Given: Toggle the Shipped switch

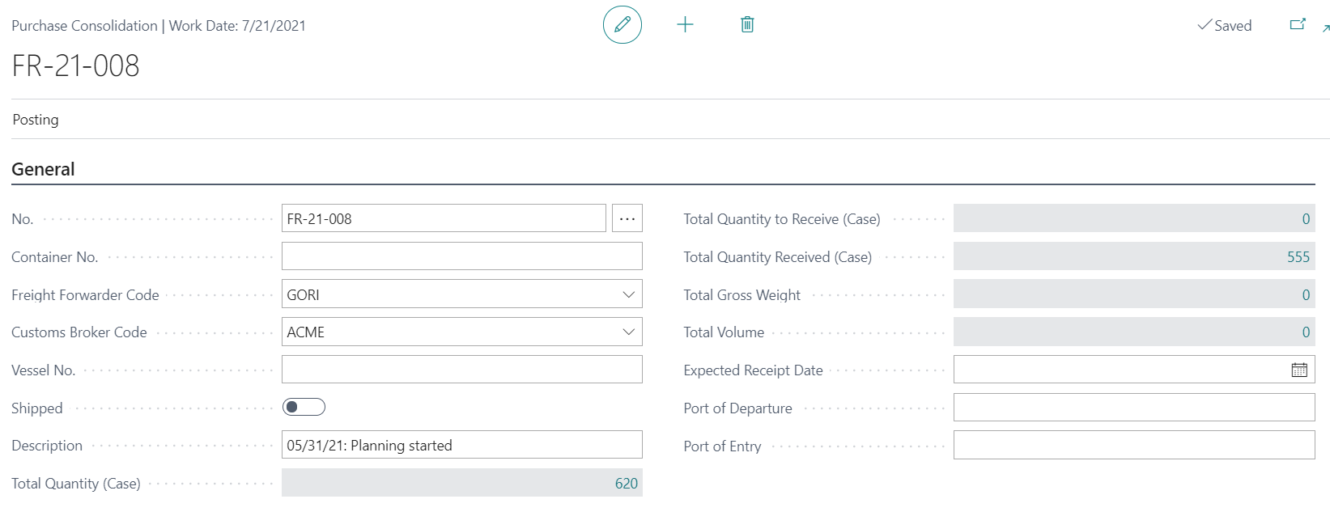Looking at the screenshot, I should click(x=304, y=407).
